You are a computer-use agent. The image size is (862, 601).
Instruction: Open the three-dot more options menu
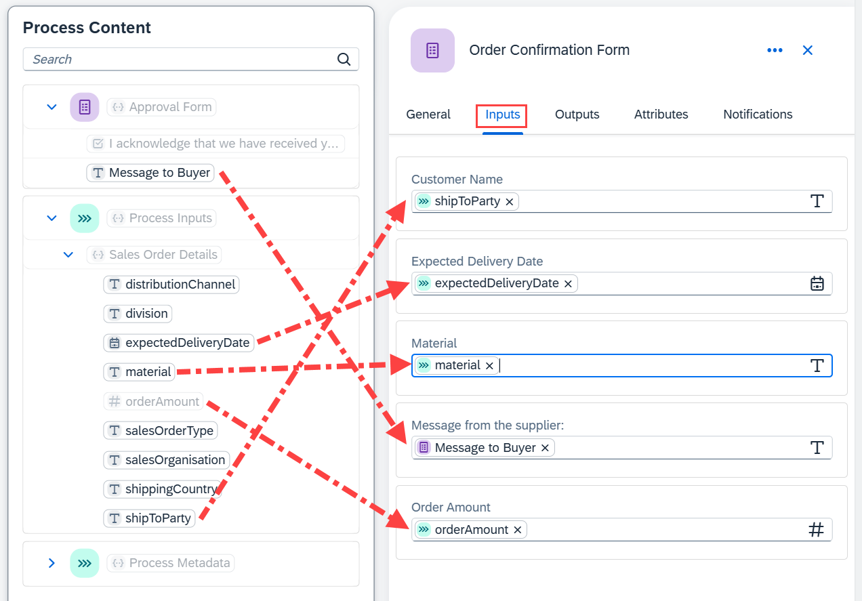coord(775,50)
